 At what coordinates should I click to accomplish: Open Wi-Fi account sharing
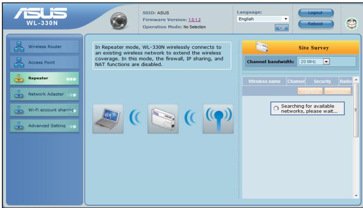44,110
